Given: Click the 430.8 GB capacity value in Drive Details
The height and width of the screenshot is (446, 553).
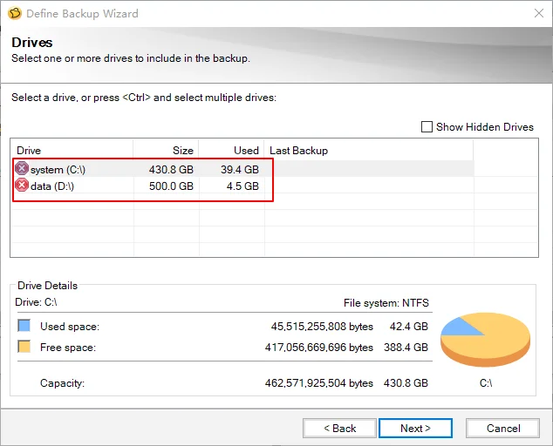Looking at the screenshot, I should (406, 383).
